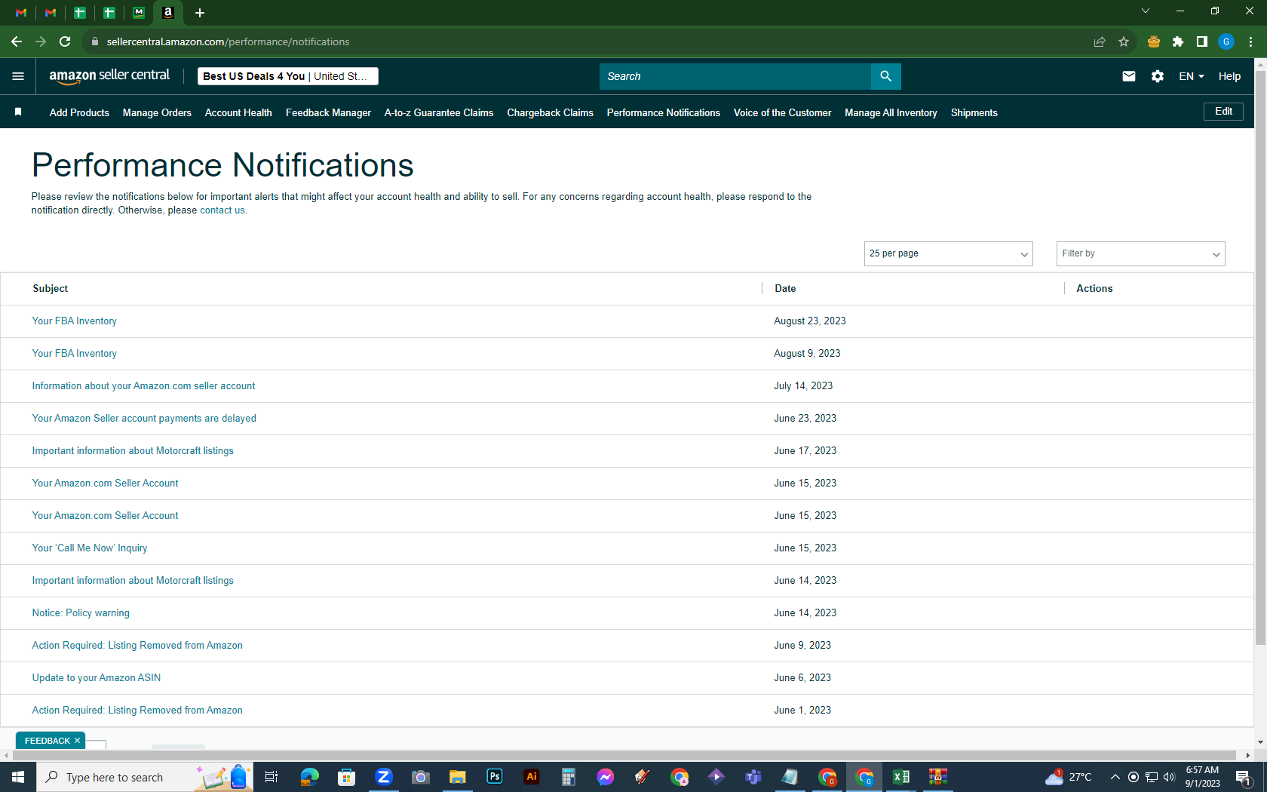1267x792 pixels.
Task: Open Calculator from the taskbar
Action: [x=569, y=777]
